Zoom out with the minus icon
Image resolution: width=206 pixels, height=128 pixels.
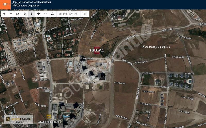tap(11, 14)
